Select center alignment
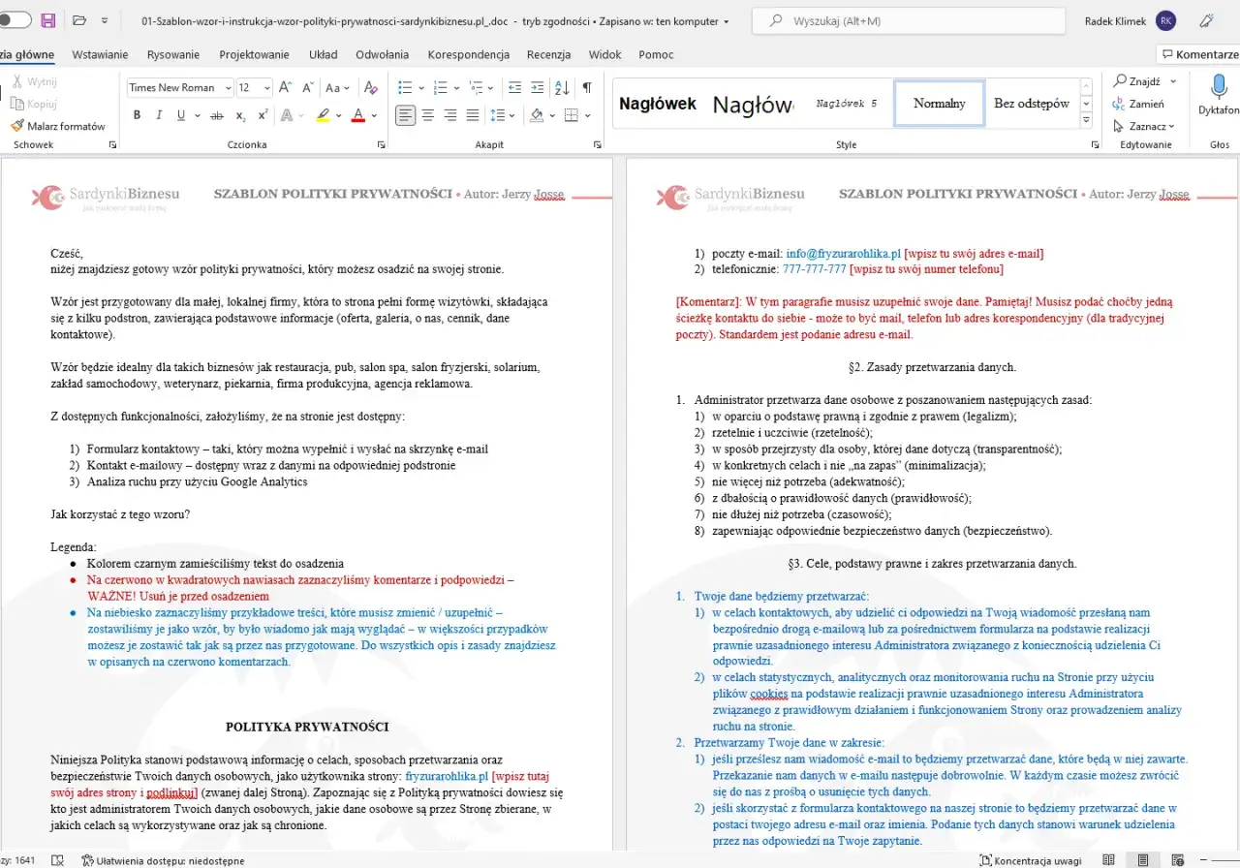 tap(428, 115)
